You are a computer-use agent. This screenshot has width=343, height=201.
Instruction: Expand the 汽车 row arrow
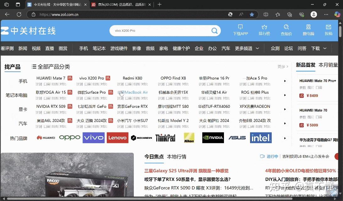point(285,123)
